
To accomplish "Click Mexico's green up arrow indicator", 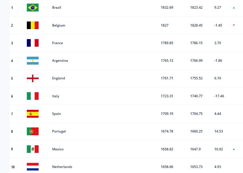I will 234,149.
